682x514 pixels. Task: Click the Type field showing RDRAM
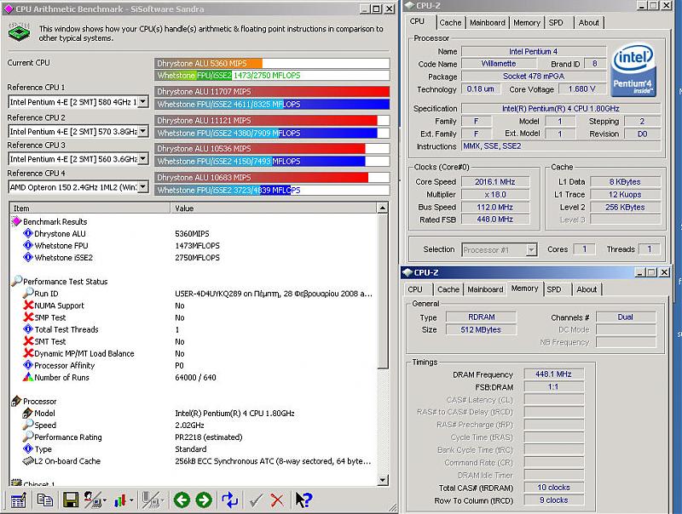[482, 317]
